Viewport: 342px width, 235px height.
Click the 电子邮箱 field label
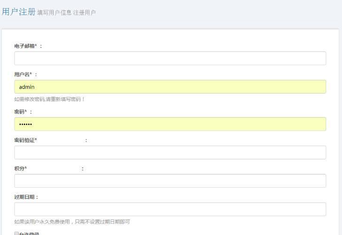tap(24, 46)
